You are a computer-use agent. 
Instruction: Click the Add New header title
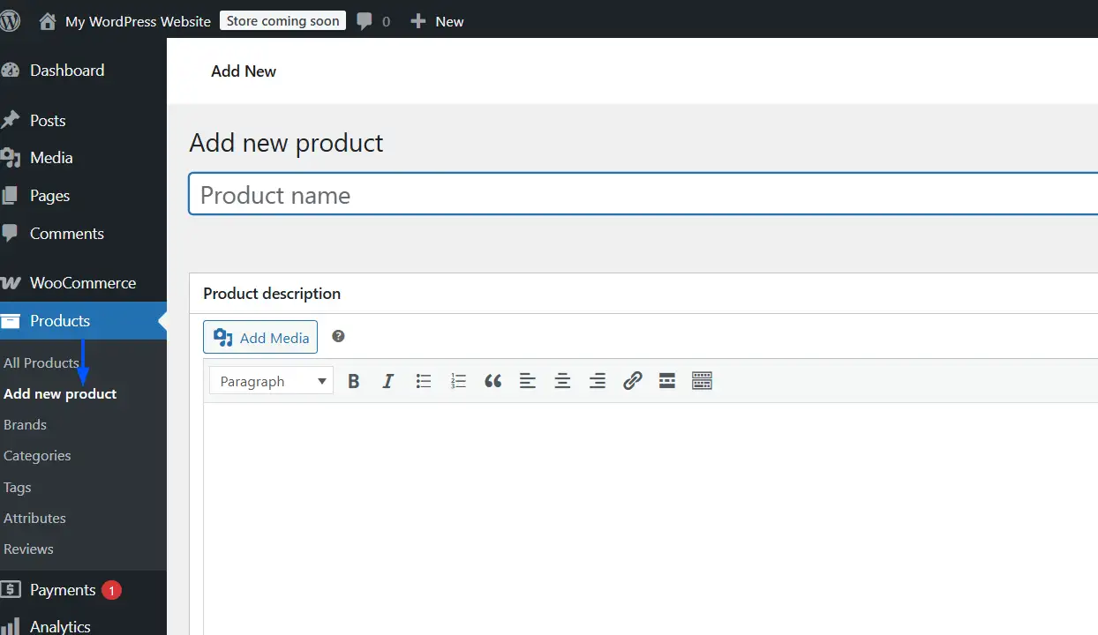(x=244, y=71)
